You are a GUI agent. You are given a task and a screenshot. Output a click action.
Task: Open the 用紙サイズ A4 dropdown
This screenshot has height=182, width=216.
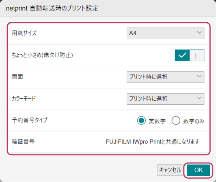165,33
